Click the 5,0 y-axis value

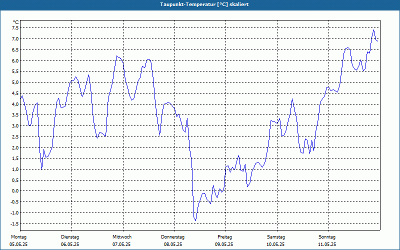[15, 82]
